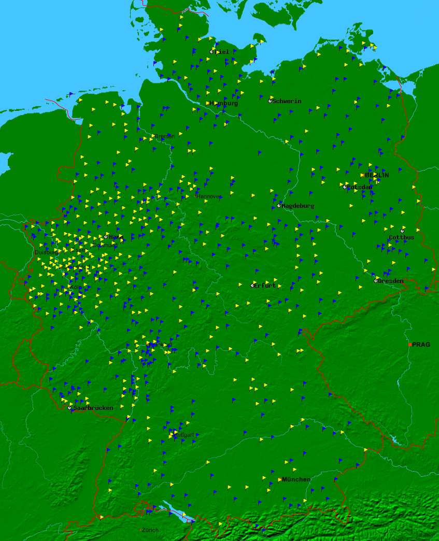Select the Cottbus city marker
This screenshot has height=541, width=439.
click(x=402, y=231)
